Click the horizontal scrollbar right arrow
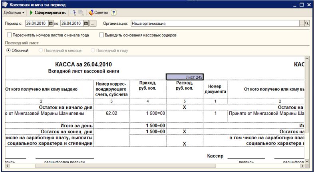314x172 pixels. pyautogui.click(x=302, y=166)
